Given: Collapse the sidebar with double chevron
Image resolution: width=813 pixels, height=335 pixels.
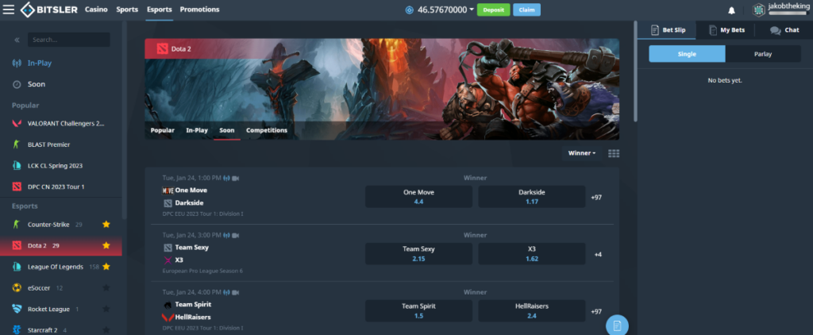Looking at the screenshot, I should tap(17, 40).
